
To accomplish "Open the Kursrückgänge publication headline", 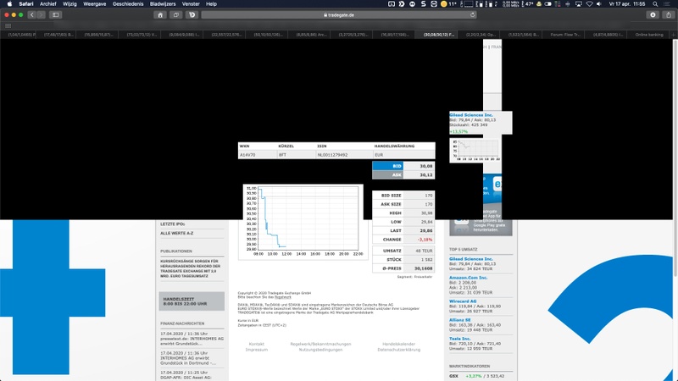I will [x=191, y=268].
